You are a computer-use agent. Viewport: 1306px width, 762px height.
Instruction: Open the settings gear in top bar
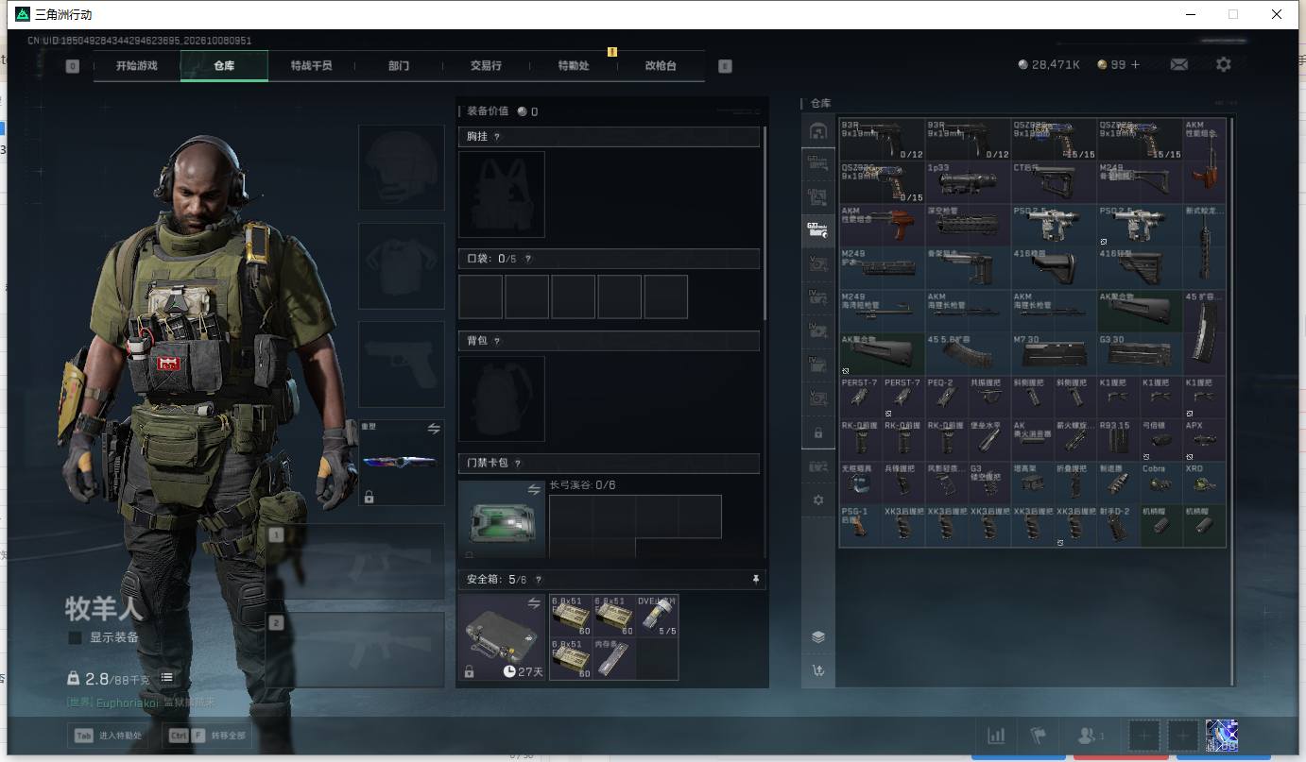click(1223, 64)
